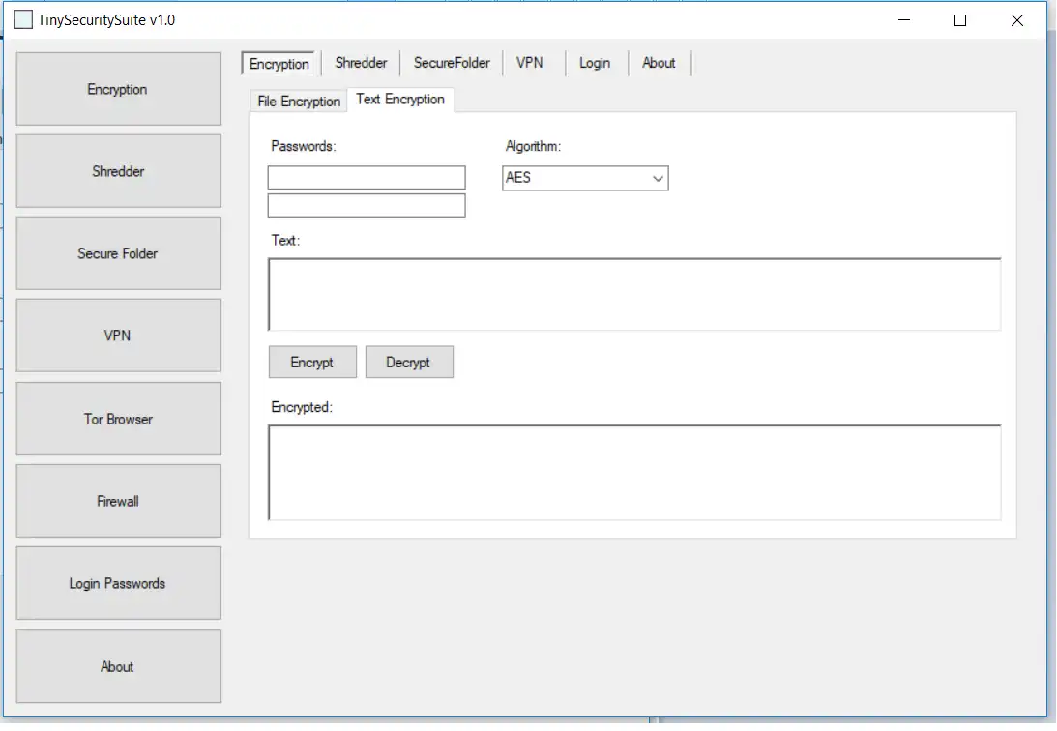1057x731 pixels.
Task: Click the 'Encrypted:' label
Action: click(x=302, y=407)
